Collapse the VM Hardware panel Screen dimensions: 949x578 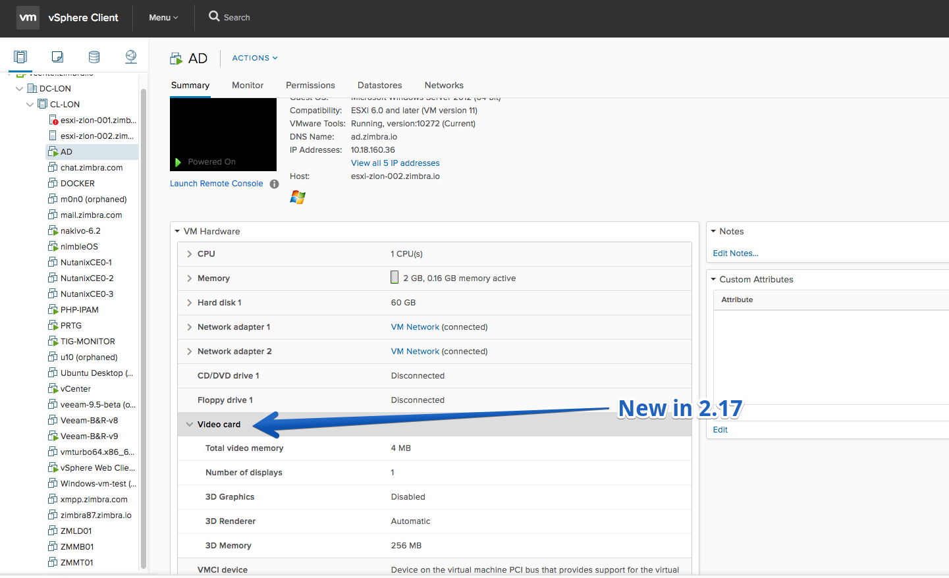(177, 232)
